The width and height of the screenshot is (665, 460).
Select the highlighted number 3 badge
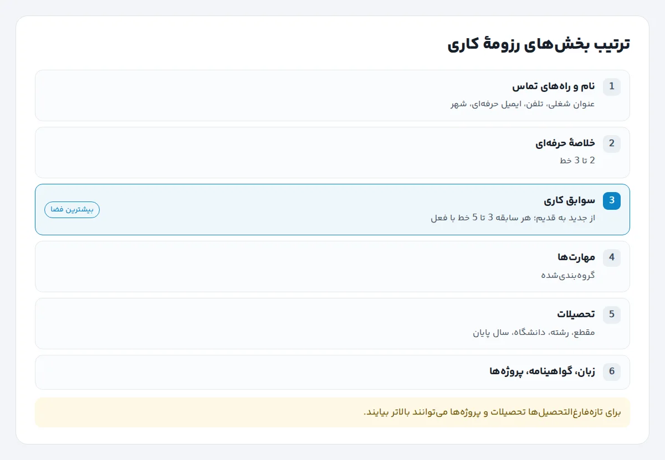coord(612,200)
